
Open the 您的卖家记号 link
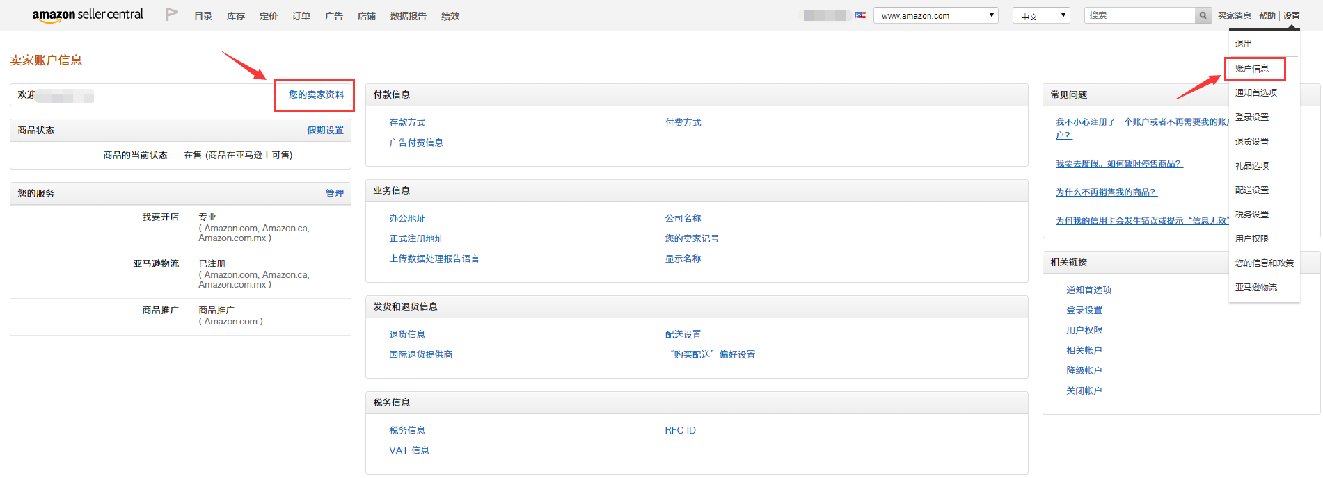click(692, 238)
